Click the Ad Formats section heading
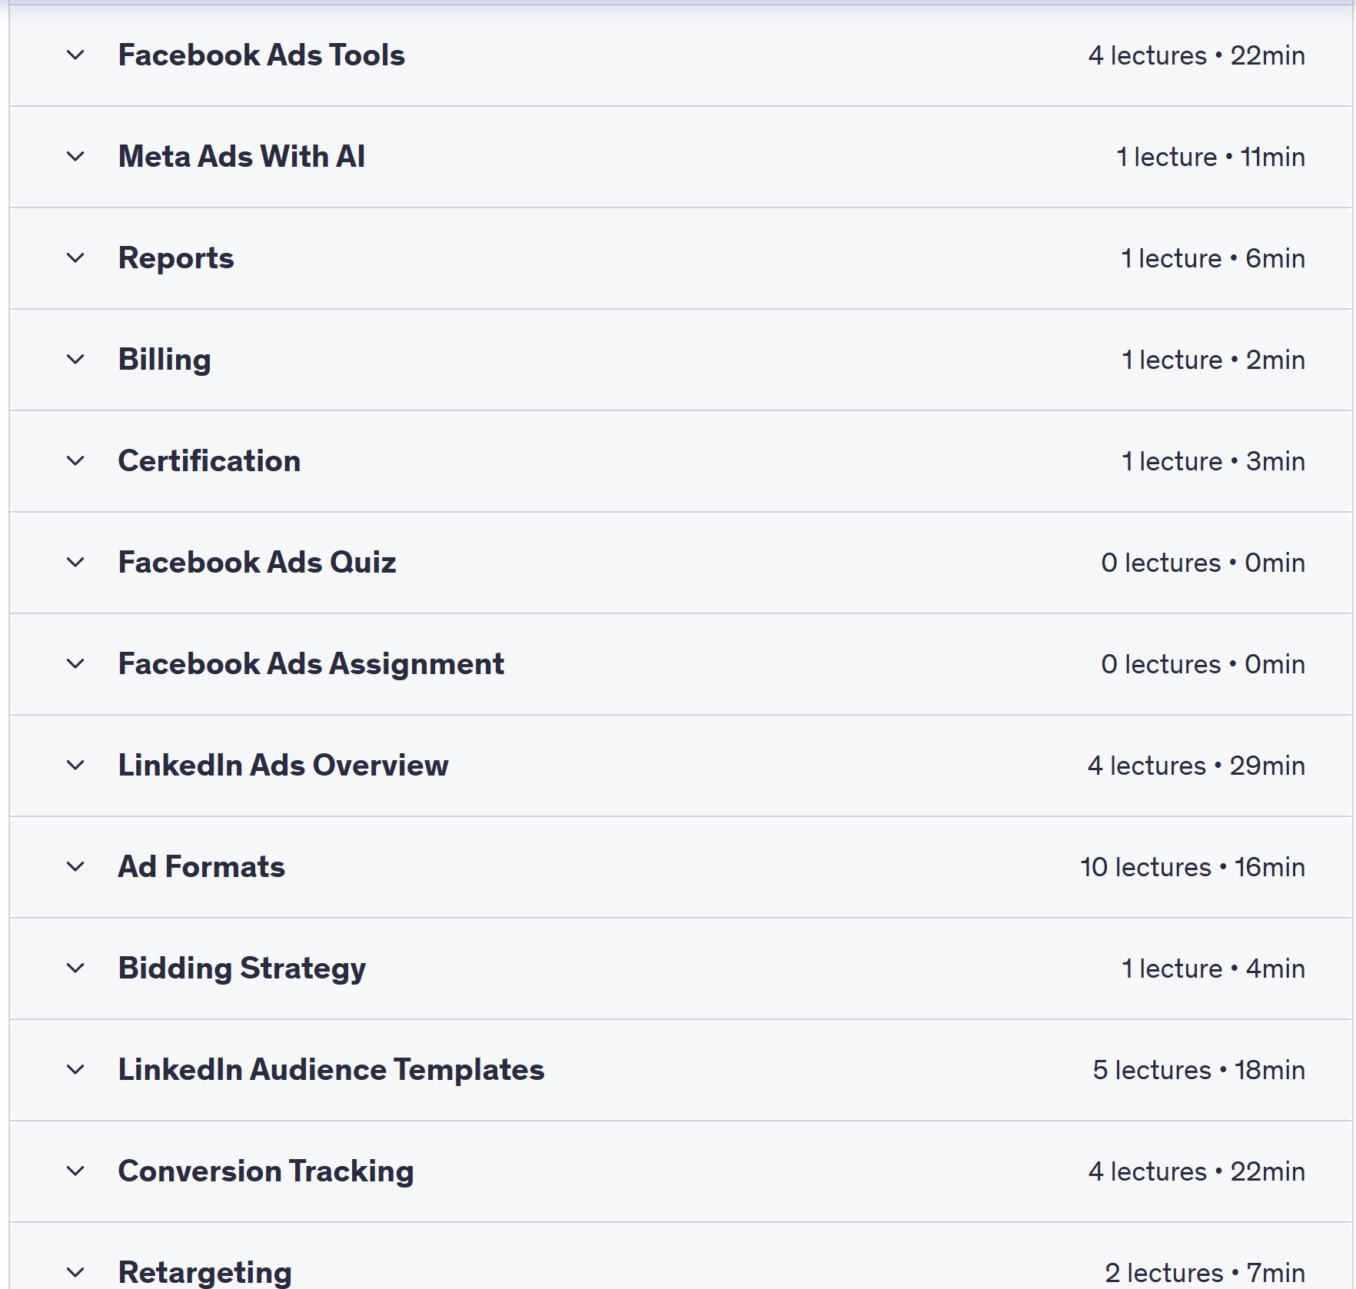1356x1289 pixels. (201, 867)
